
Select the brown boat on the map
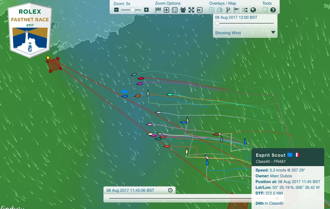[216, 134]
